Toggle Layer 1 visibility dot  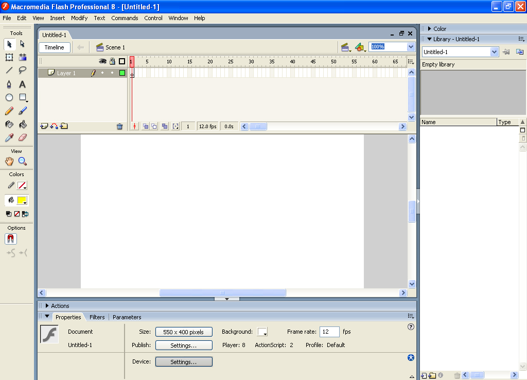pyautogui.click(x=102, y=73)
